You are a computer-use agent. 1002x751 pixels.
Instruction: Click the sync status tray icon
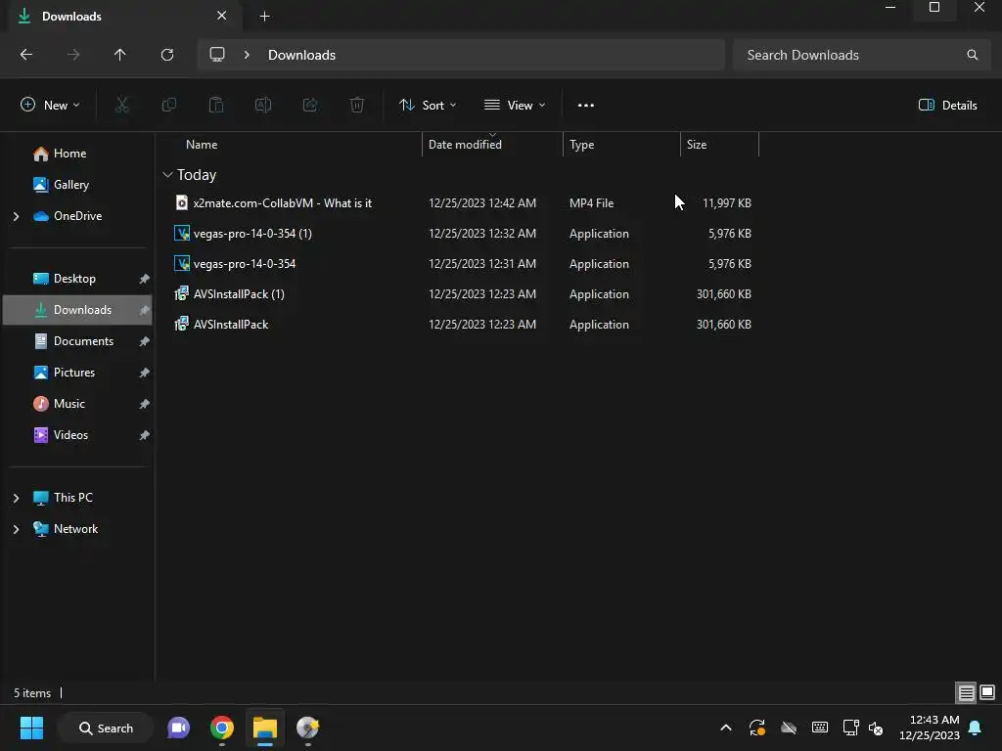757,728
